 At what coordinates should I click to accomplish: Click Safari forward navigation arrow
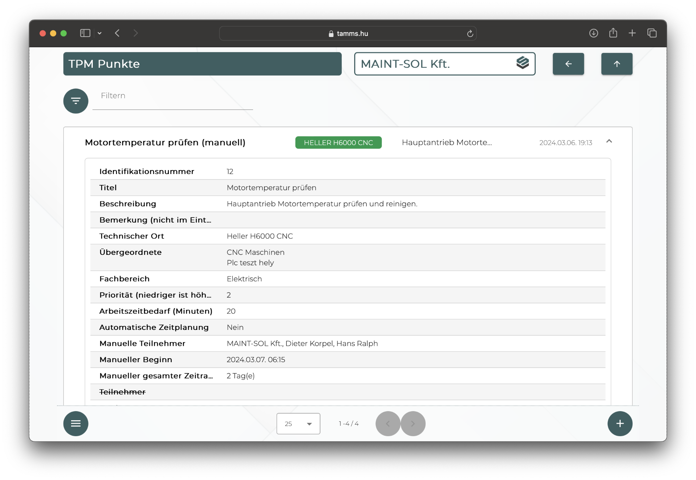(136, 33)
